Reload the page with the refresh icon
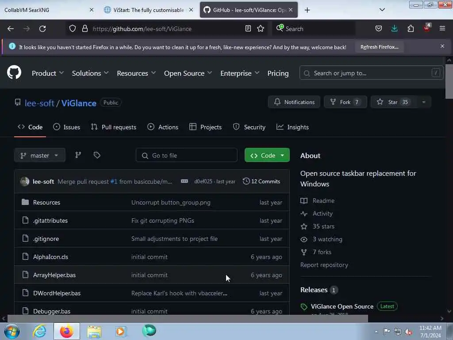 42,29
